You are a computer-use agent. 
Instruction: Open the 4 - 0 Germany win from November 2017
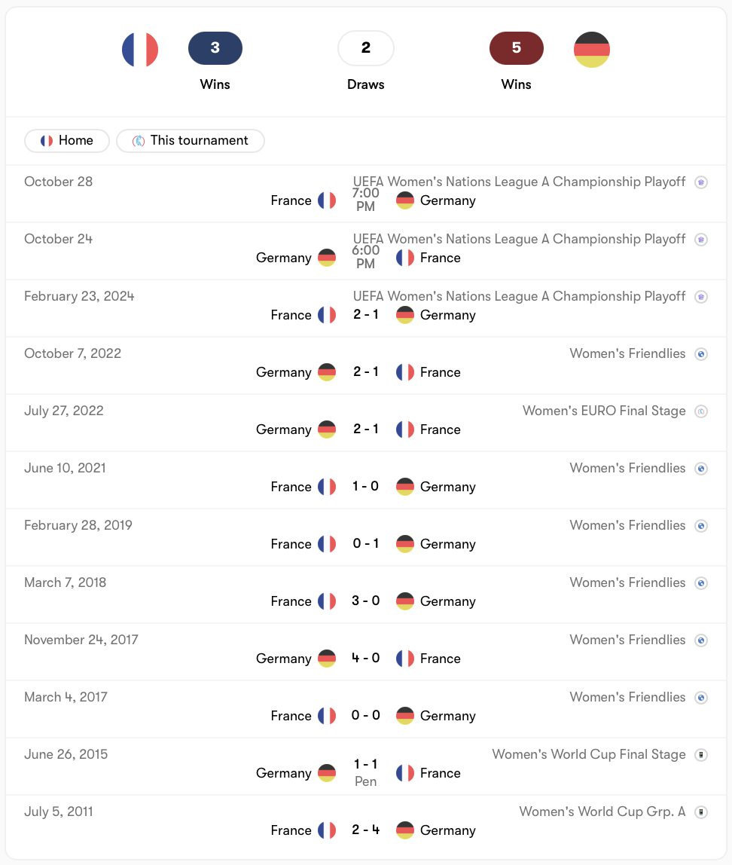pyautogui.click(x=366, y=658)
